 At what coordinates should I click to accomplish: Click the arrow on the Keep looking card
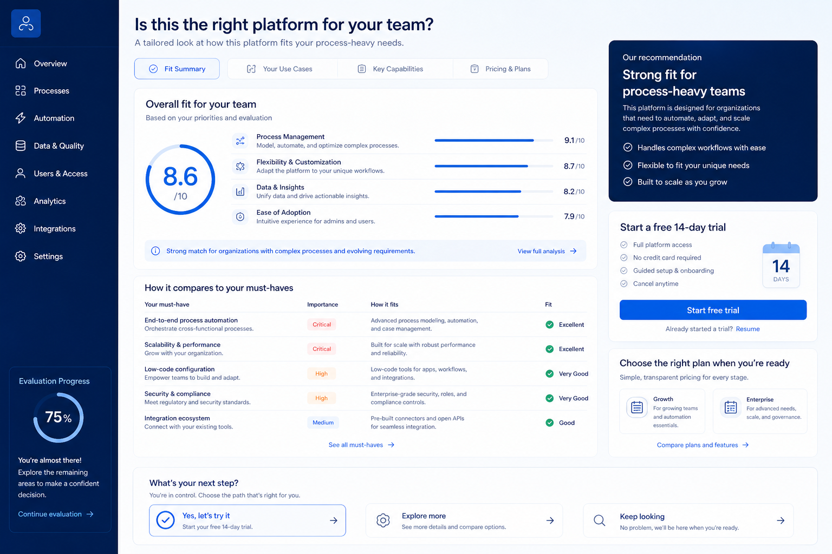[781, 520]
